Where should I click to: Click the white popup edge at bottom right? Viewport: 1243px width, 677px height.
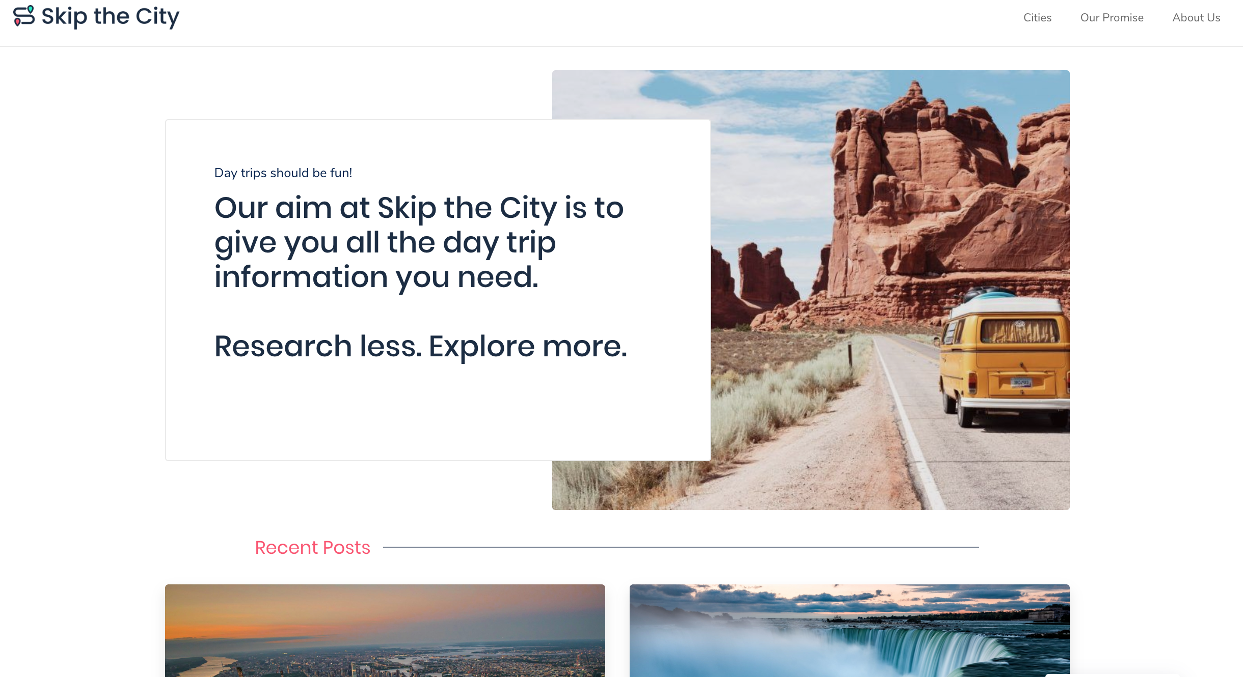pyautogui.click(x=1113, y=675)
